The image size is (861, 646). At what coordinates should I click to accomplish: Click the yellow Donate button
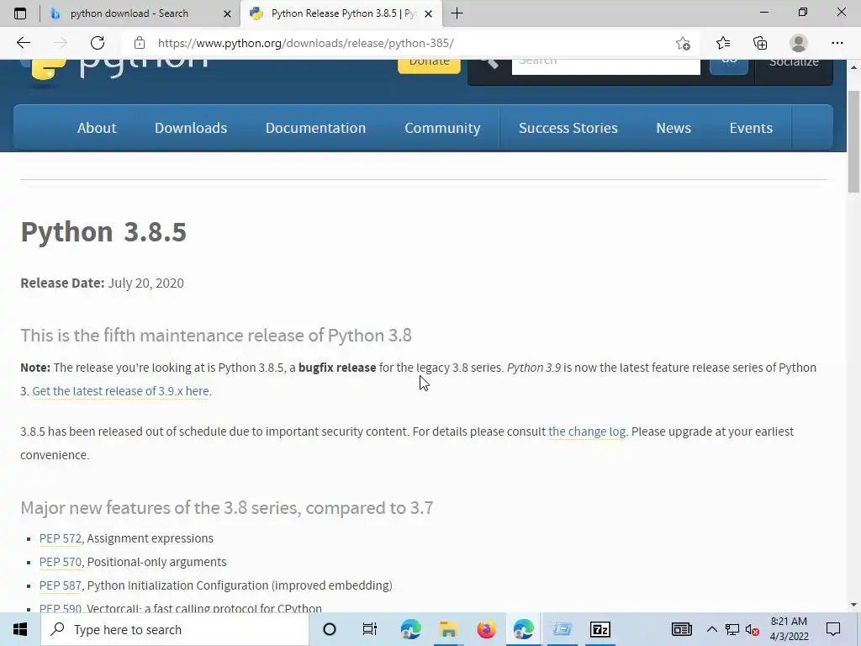coord(429,65)
